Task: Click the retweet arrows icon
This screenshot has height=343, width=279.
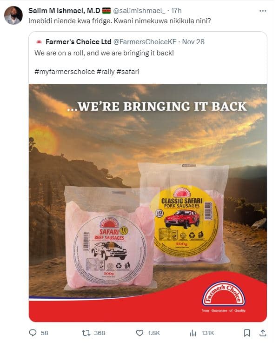Action: pos(86,333)
